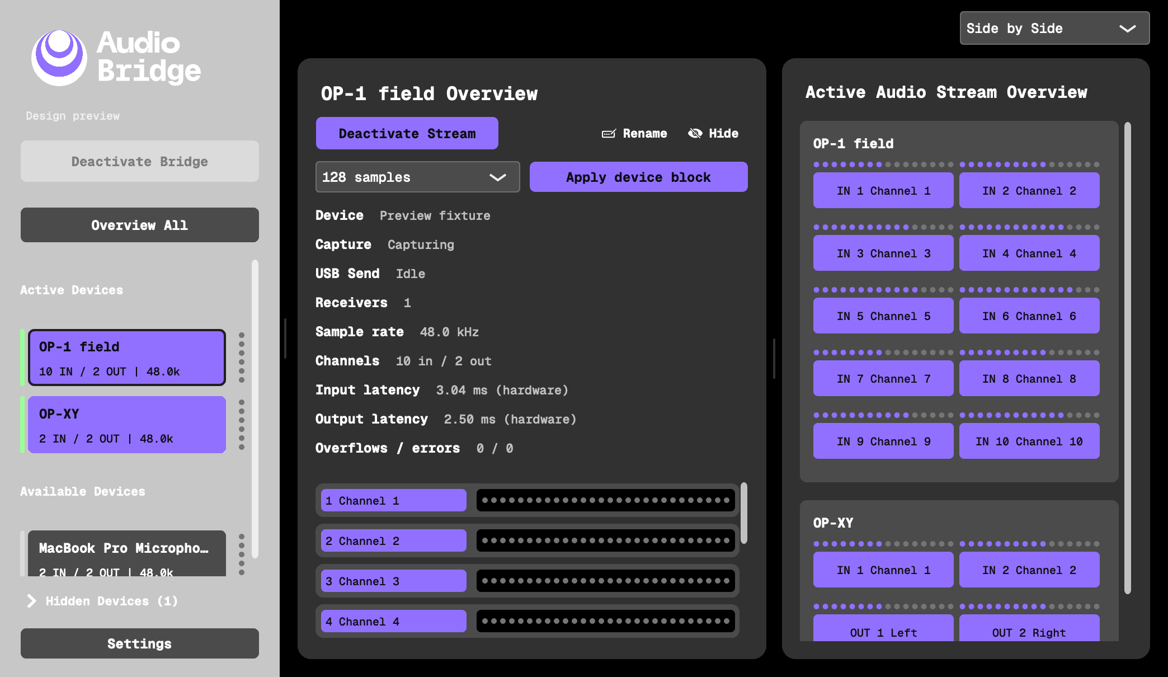This screenshot has height=677, width=1168.
Task: Click the Sample rate value 48.0 kHz
Action: [449, 332]
